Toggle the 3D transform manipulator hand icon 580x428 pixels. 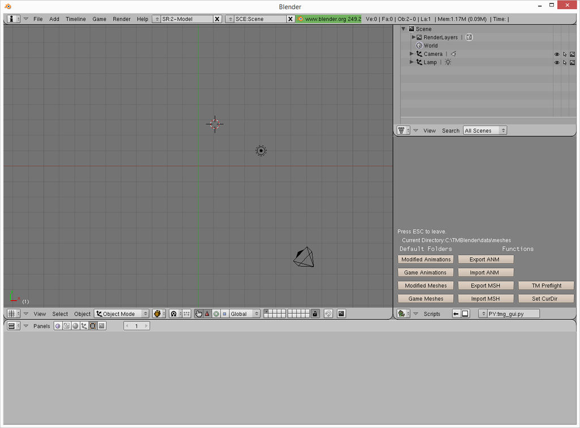click(x=199, y=314)
